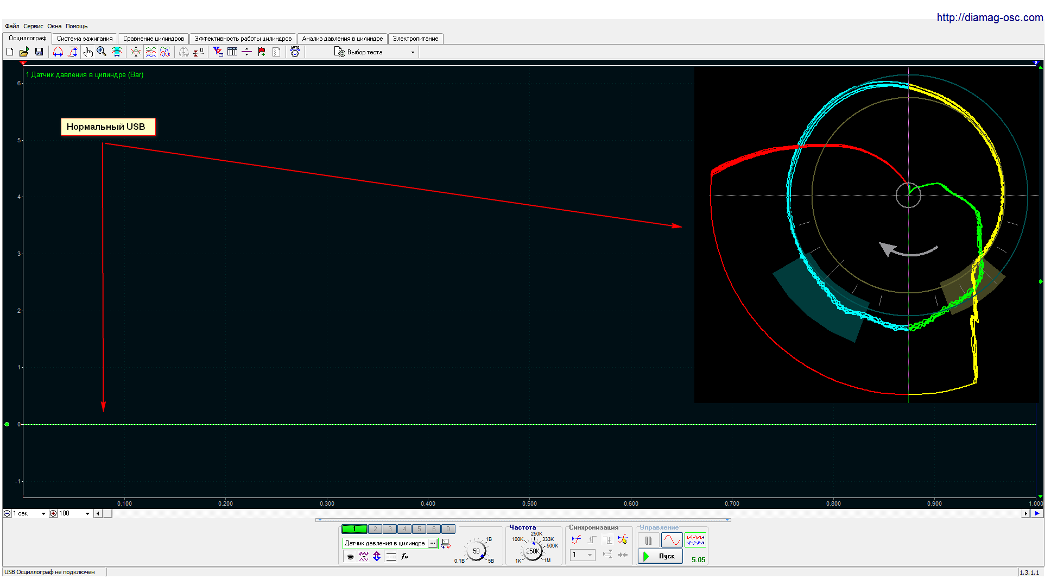Select channel D button

coord(448,529)
